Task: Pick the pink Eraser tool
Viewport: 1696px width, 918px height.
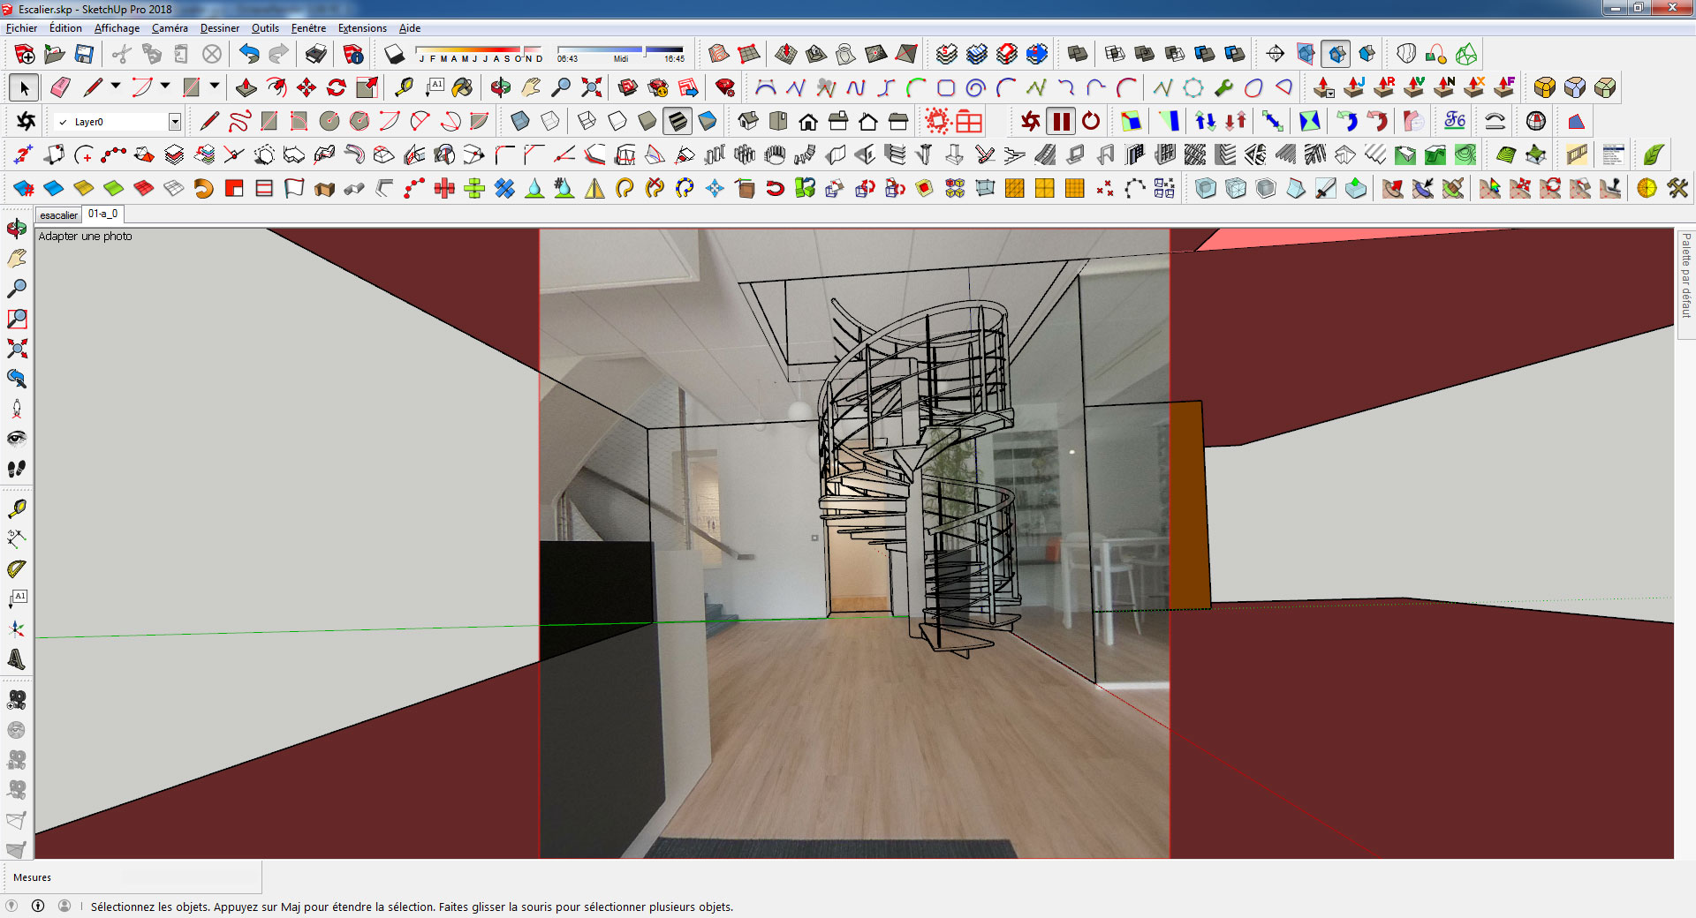Action: [60, 87]
